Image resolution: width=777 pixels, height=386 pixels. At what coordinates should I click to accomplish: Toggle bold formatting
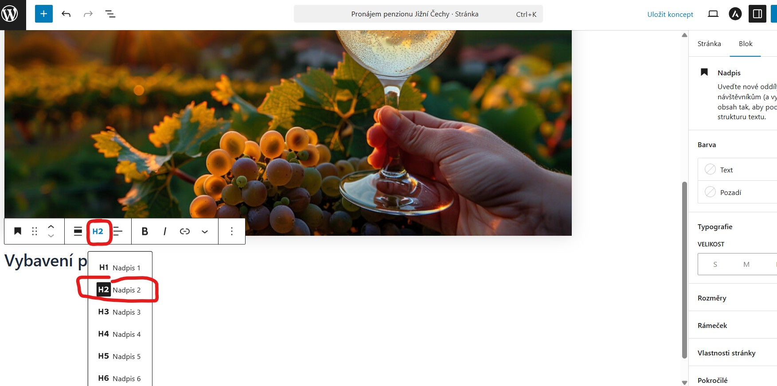pyautogui.click(x=144, y=231)
